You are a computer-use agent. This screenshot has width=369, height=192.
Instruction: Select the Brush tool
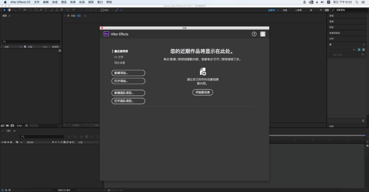pos(52,10)
